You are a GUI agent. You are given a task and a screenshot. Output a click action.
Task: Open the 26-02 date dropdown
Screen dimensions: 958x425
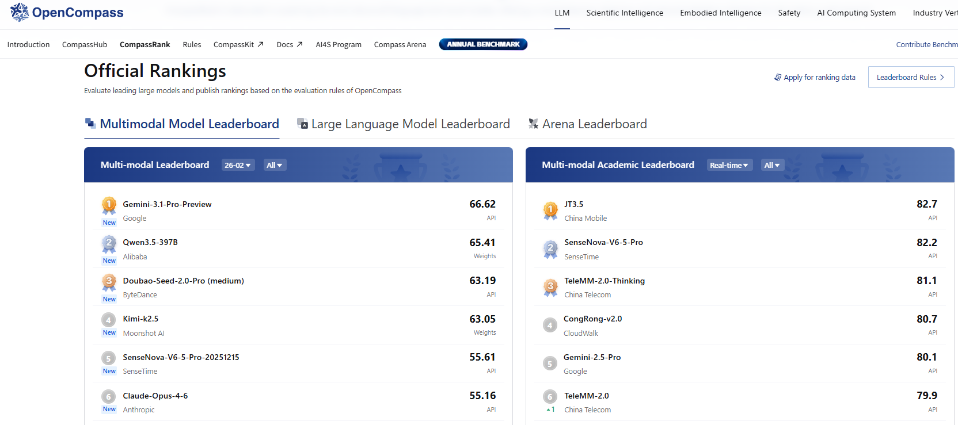(238, 165)
